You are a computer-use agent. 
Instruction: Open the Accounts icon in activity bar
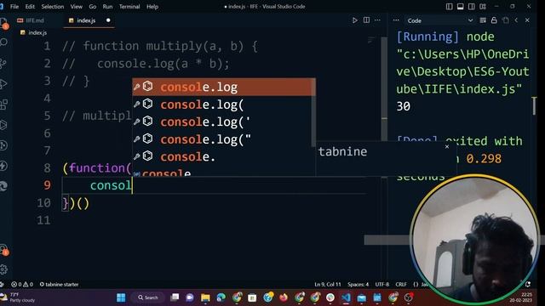pos(3,250)
